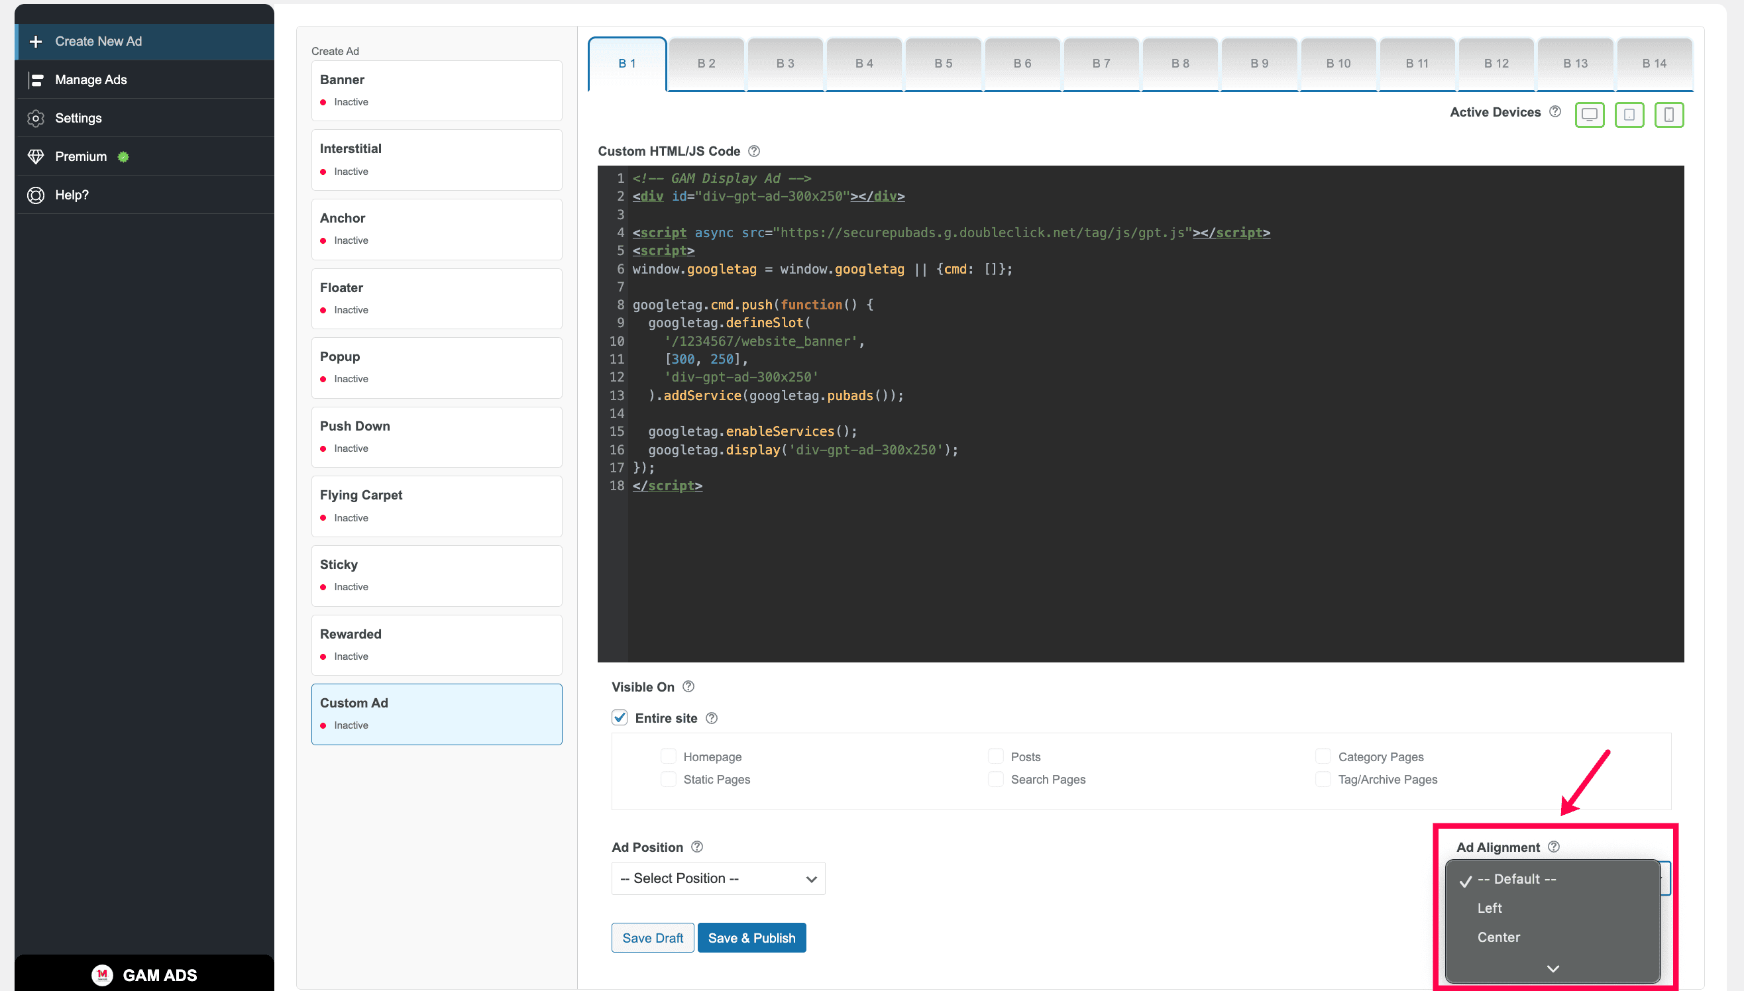Click the Save & Publish button

751,938
